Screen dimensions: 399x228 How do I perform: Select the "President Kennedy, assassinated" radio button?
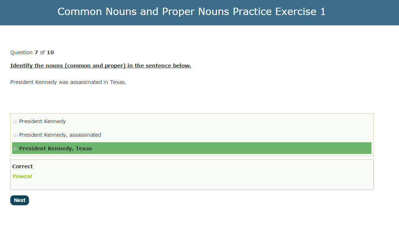point(15,135)
